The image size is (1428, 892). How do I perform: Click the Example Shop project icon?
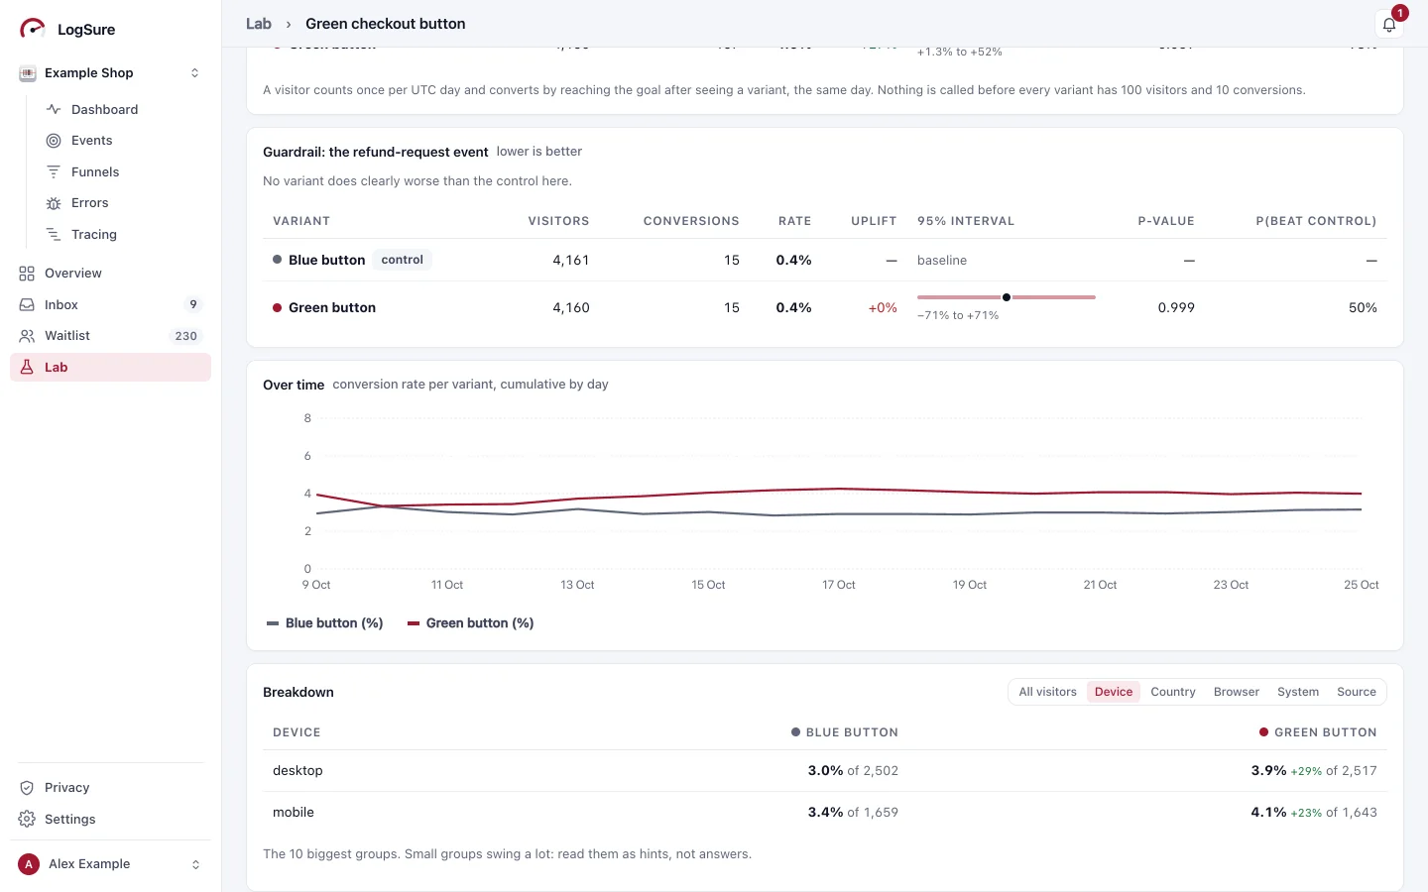click(x=28, y=73)
